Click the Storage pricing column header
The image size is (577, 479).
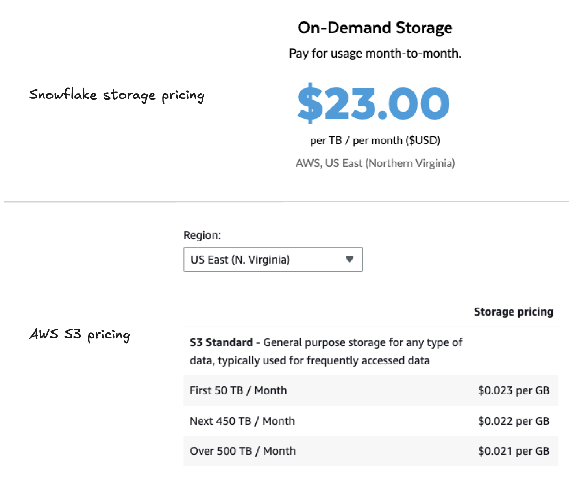(514, 312)
